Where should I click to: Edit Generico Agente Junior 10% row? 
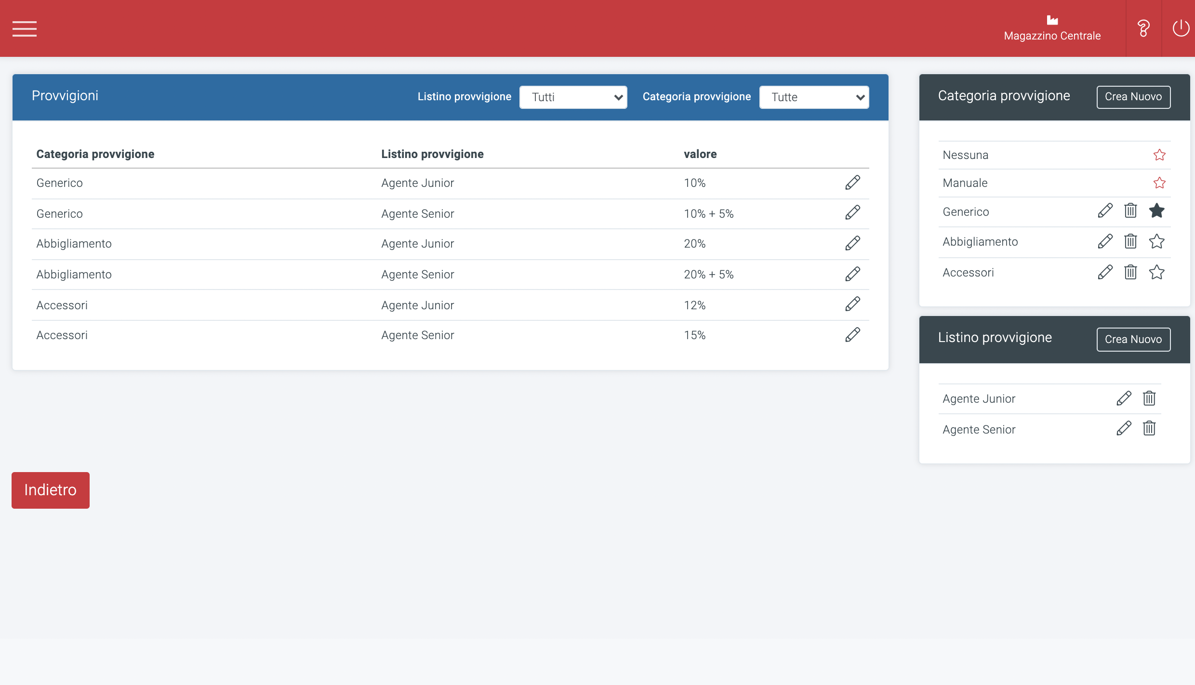coord(852,183)
